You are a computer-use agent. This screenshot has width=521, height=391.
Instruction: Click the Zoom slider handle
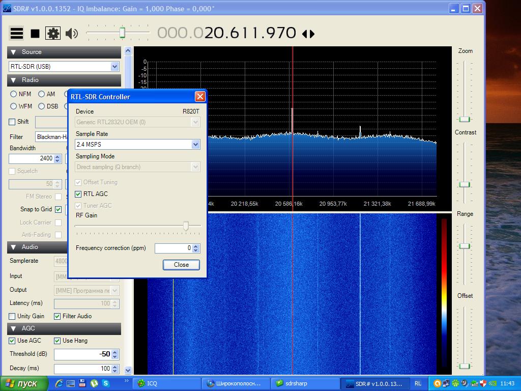coord(464,119)
